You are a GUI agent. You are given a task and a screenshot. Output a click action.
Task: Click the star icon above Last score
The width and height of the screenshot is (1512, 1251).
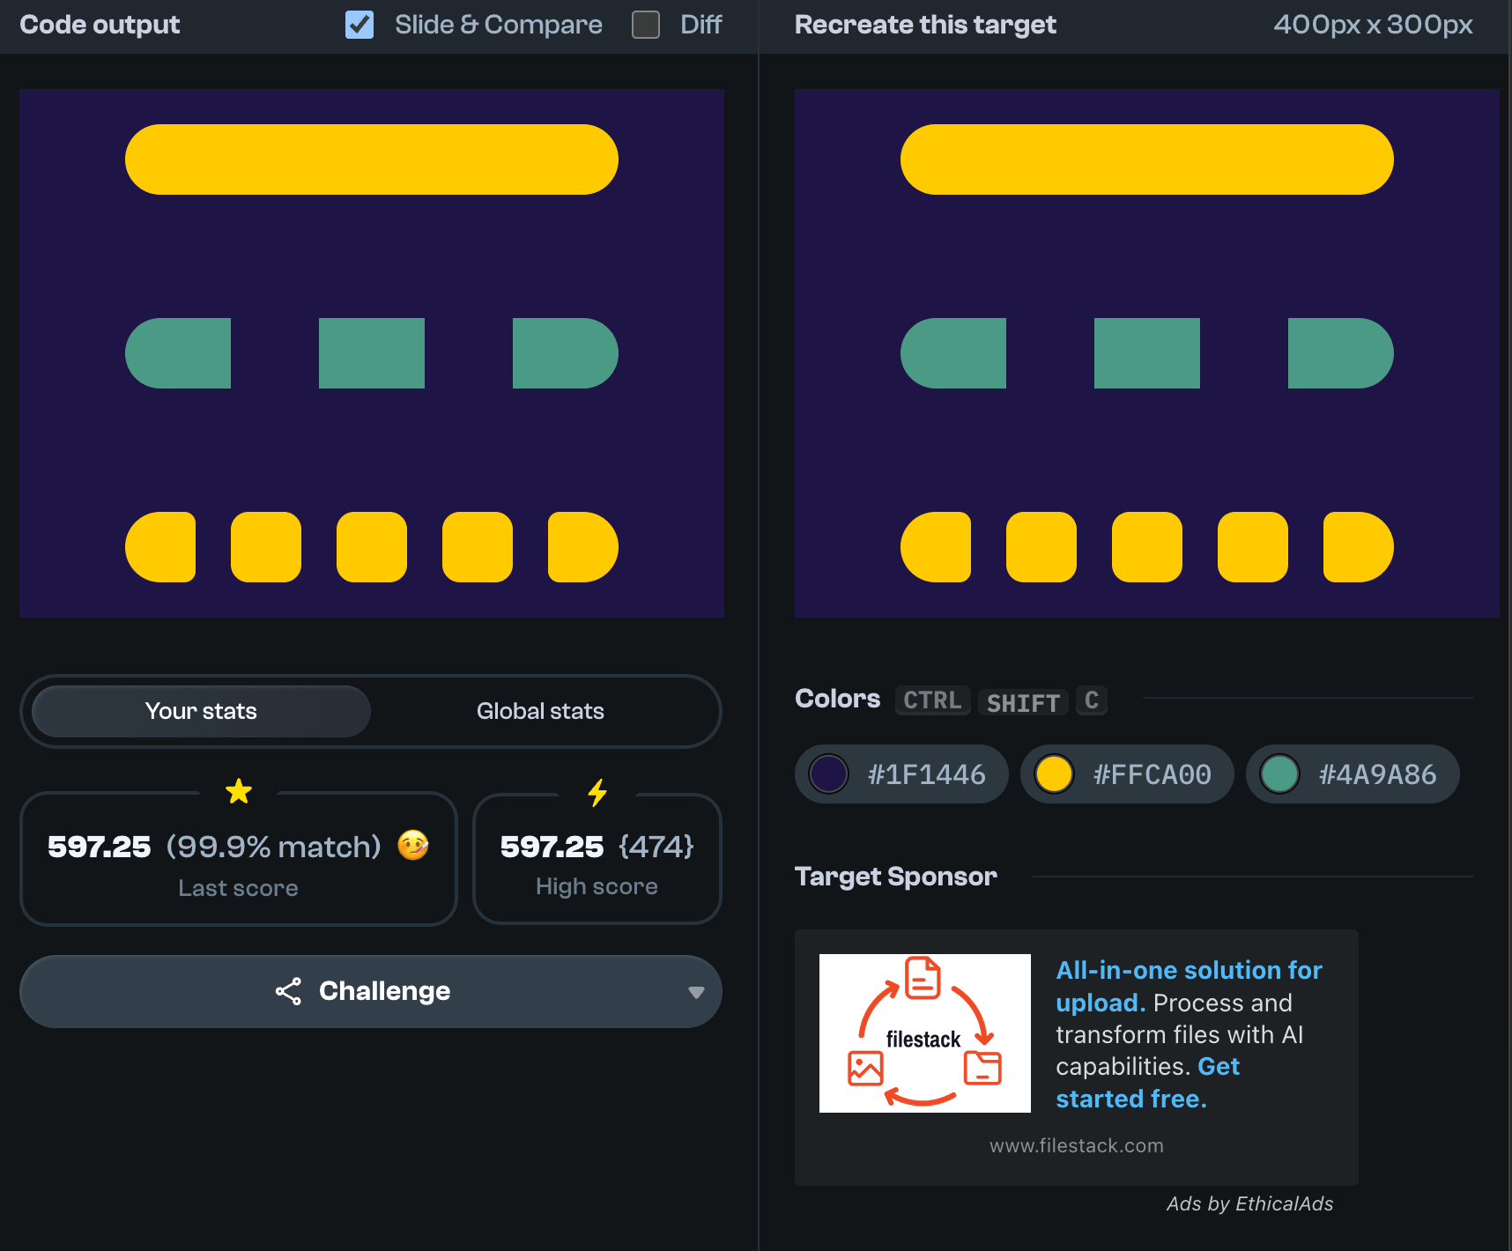pos(239,791)
